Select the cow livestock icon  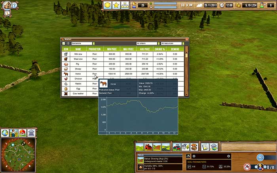pos(185,147)
